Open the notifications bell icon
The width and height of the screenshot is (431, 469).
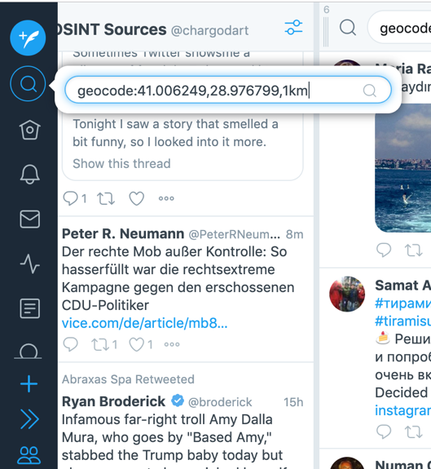[x=29, y=174]
